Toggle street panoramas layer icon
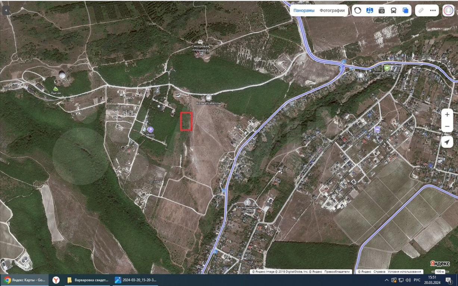This screenshot has width=458, height=286. [x=370, y=10]
